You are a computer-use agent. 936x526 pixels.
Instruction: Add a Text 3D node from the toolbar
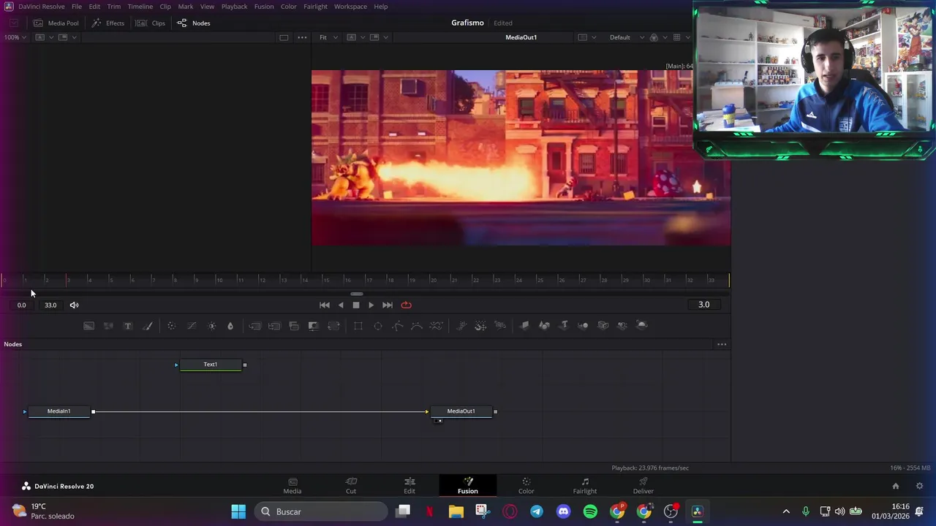point(564,326)
